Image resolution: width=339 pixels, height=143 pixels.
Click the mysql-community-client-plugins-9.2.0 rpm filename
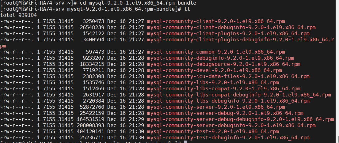[228, 34]
